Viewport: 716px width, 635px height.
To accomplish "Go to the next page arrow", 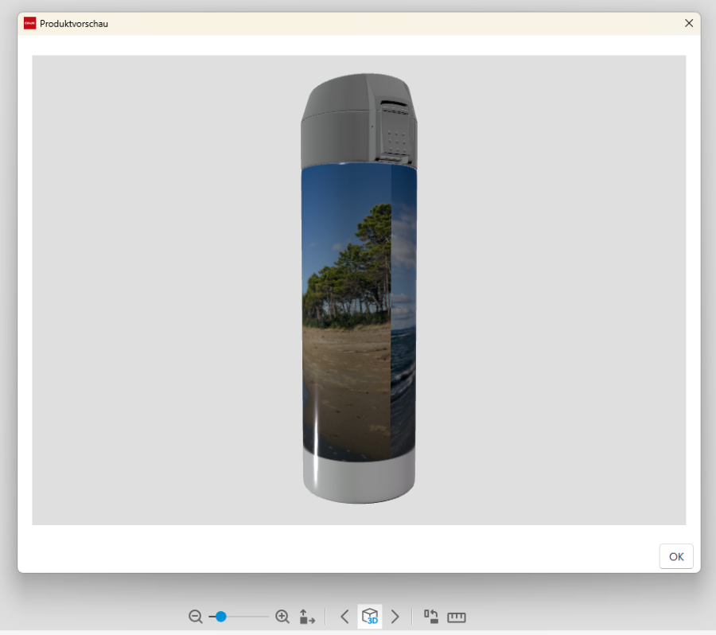I will coord(395,617).
